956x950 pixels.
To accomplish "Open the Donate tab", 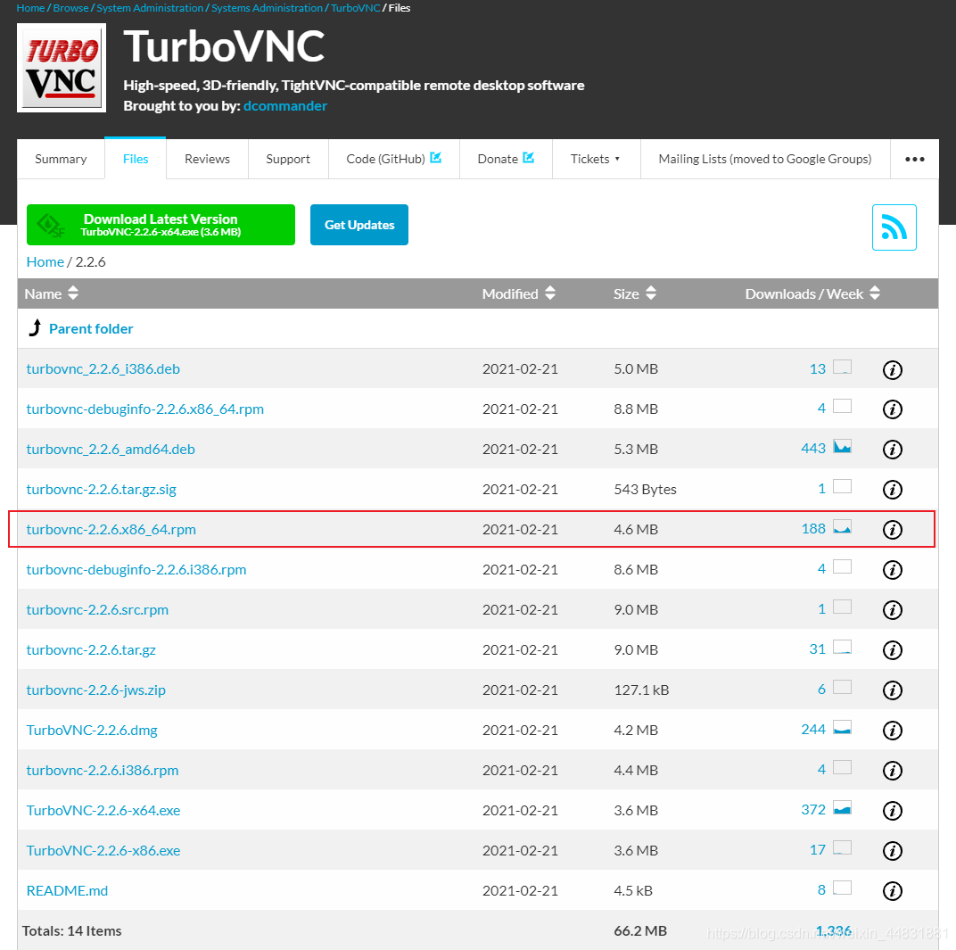I will (x=506, y=159).
